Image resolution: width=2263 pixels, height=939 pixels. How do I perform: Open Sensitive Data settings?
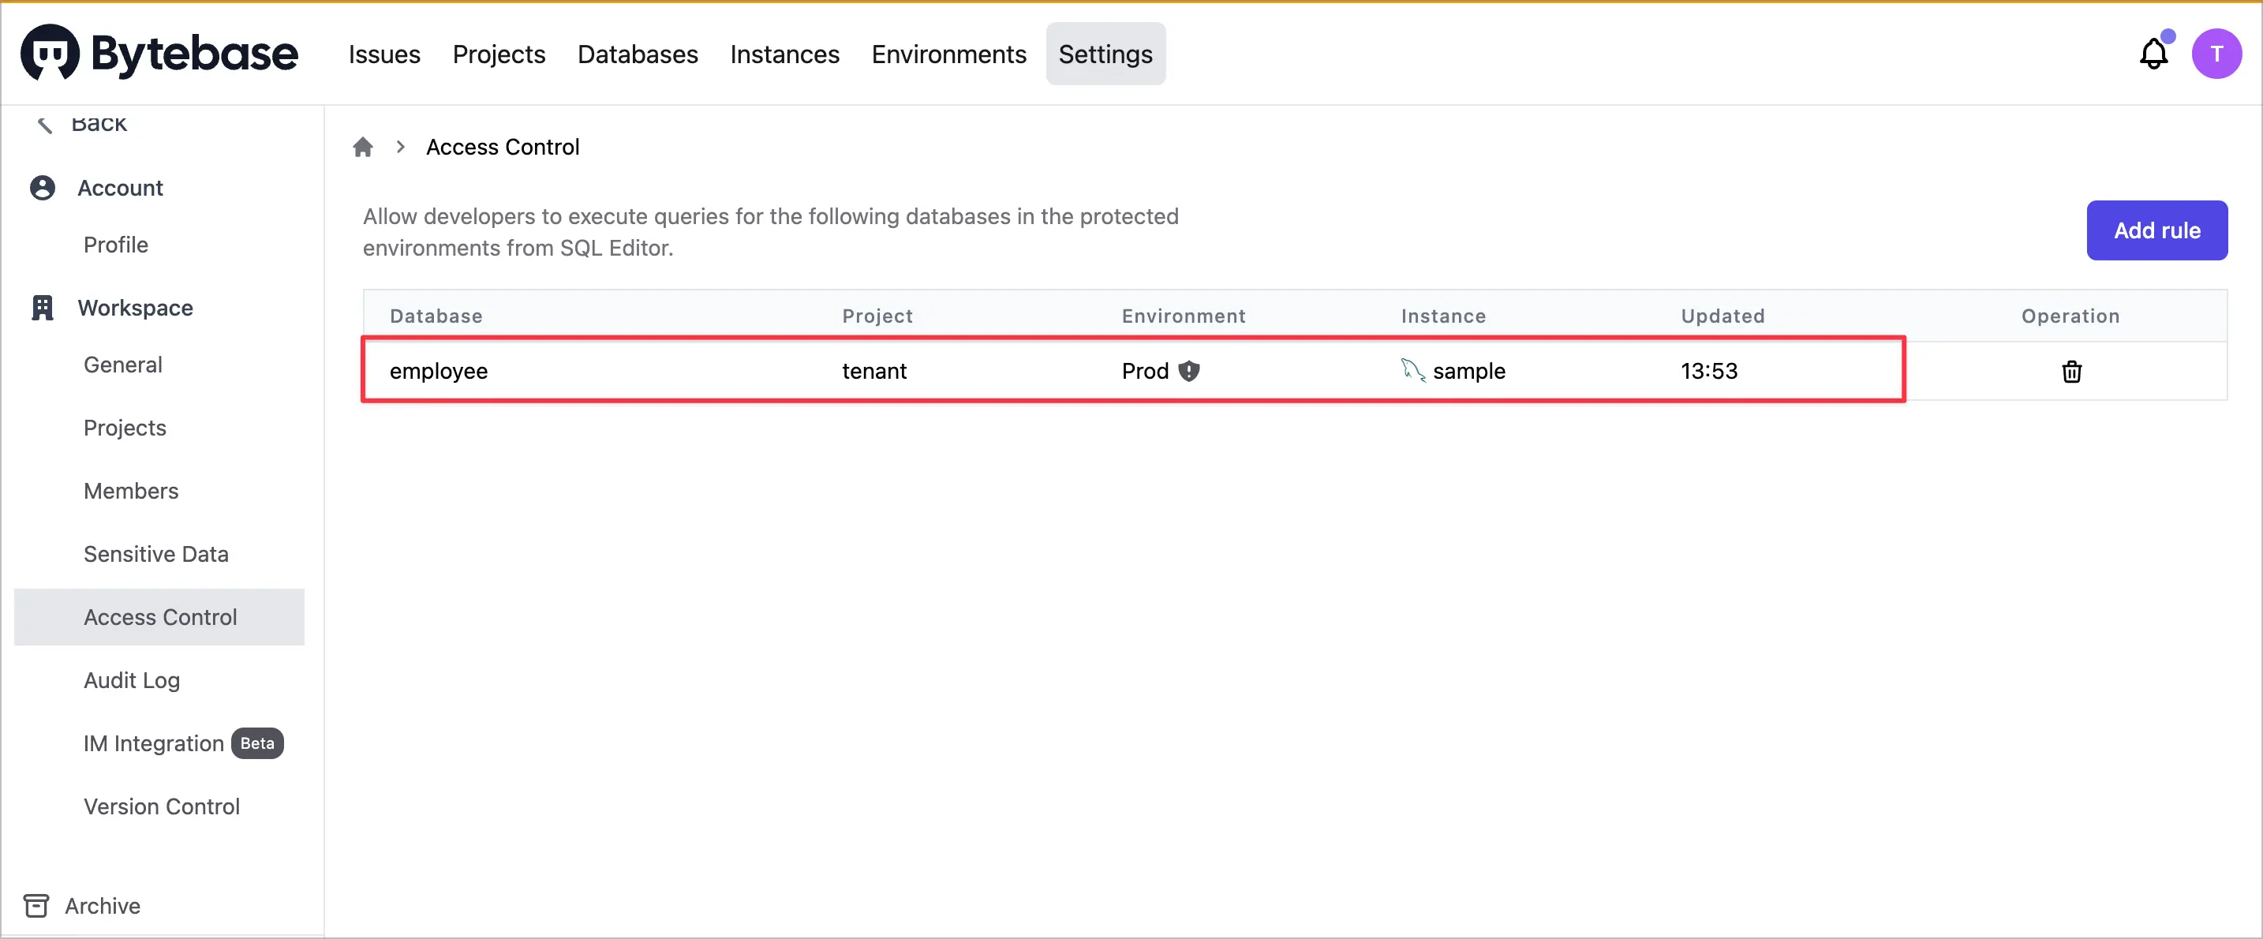point(155,554)
